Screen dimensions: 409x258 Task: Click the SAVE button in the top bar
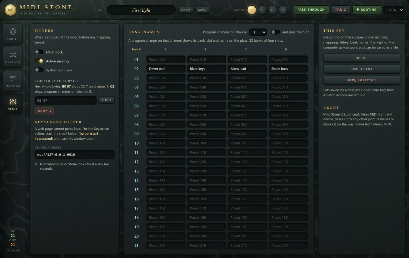[202, 10]
